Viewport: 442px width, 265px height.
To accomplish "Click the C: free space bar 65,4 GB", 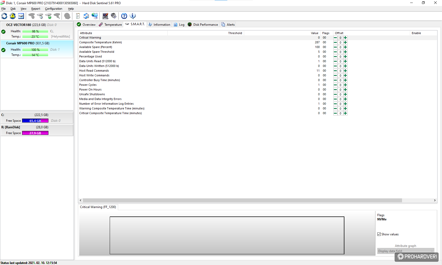I will point(35,121).
